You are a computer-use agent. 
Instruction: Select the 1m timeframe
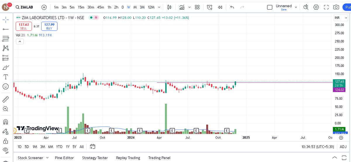click(x=56, y=7)
